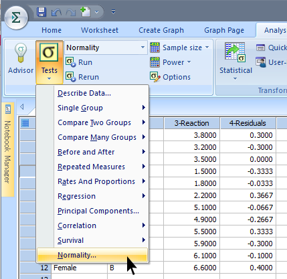Click cell containing Female in row 12
This screenshot has height=279, width=287.
pos(79,268)
